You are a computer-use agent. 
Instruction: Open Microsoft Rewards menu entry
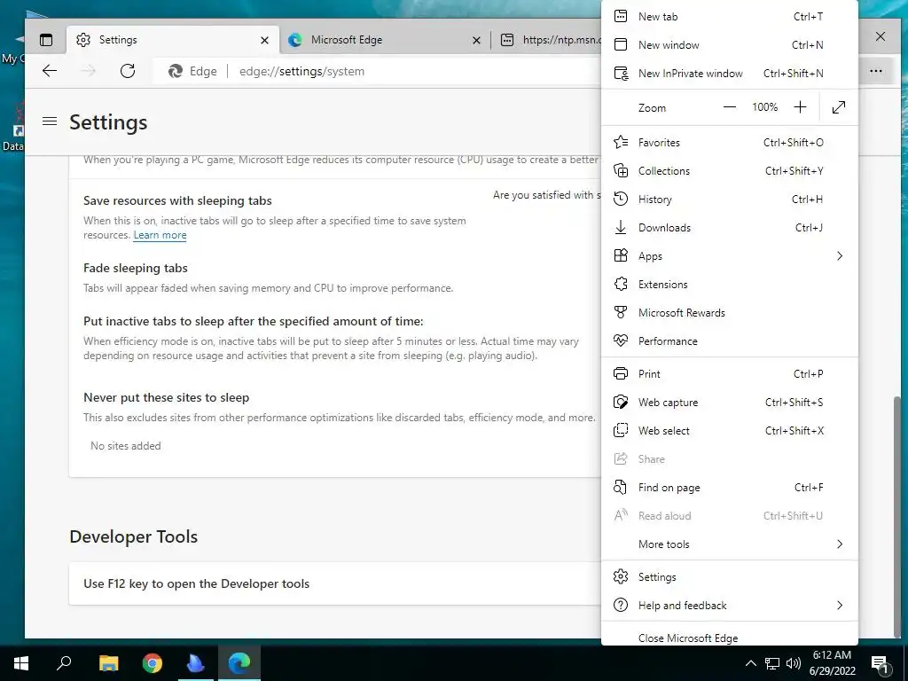[x=730, y=313]
